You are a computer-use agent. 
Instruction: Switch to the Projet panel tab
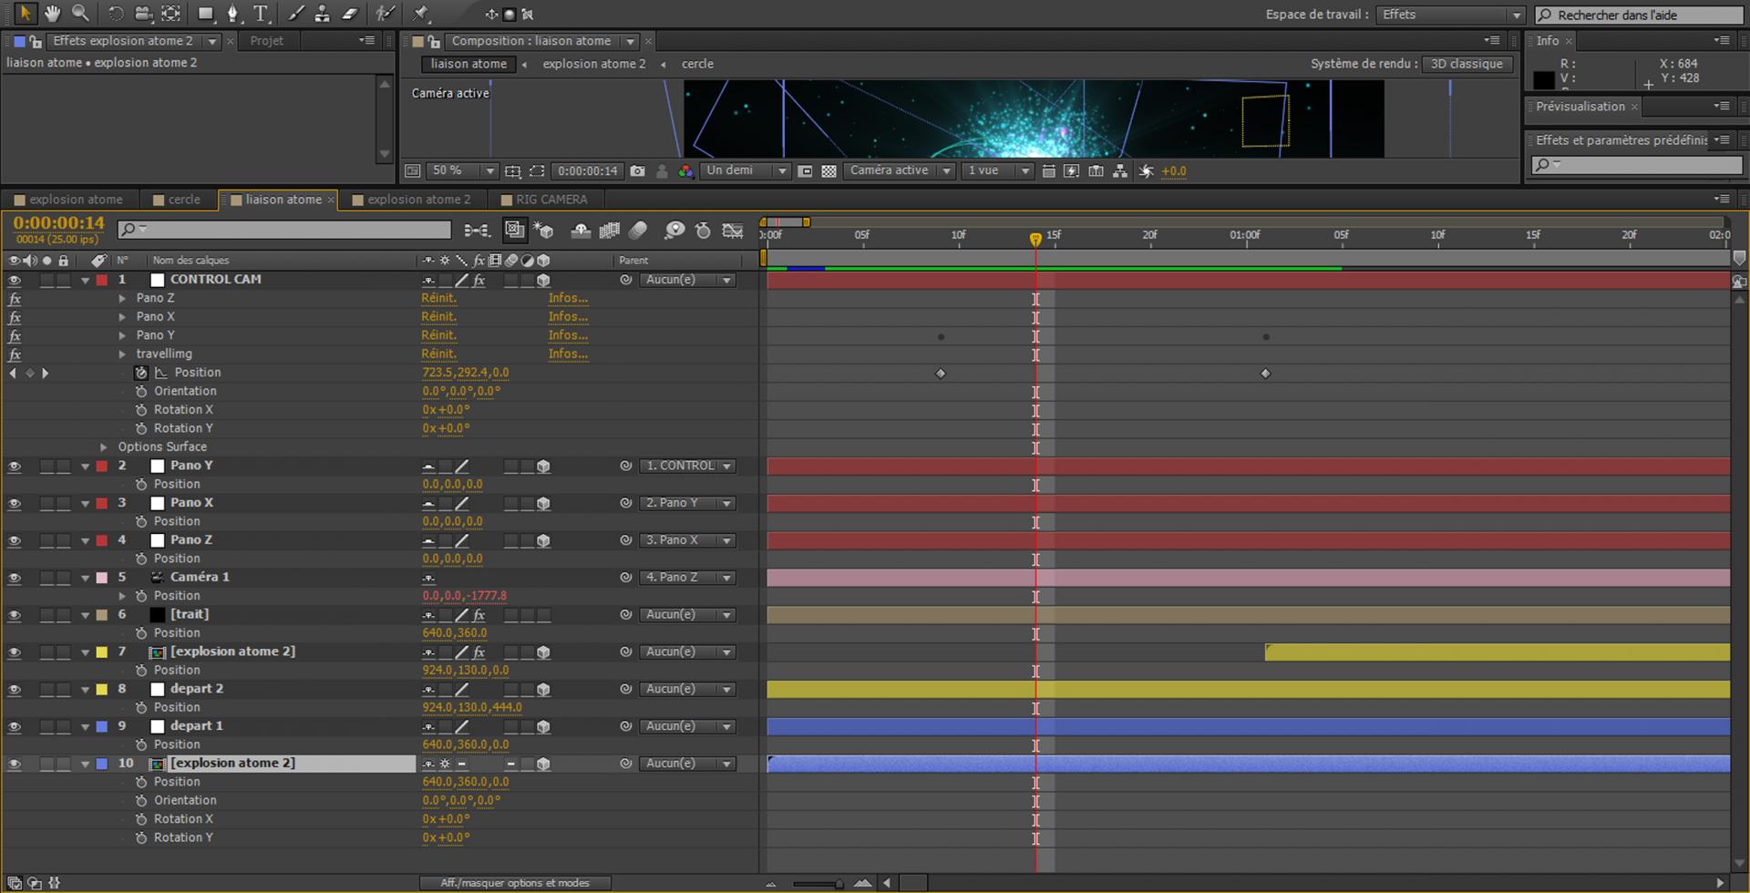266,41
